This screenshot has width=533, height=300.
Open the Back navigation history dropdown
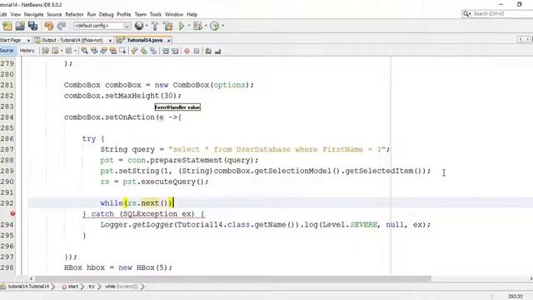(x=62, y=51)
